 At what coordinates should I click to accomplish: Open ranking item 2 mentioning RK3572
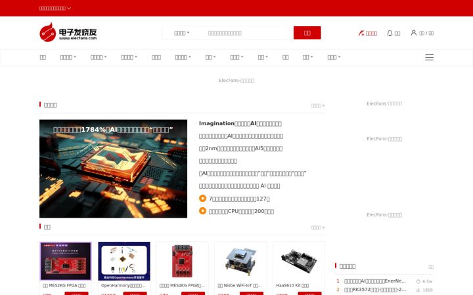point(375,290)
